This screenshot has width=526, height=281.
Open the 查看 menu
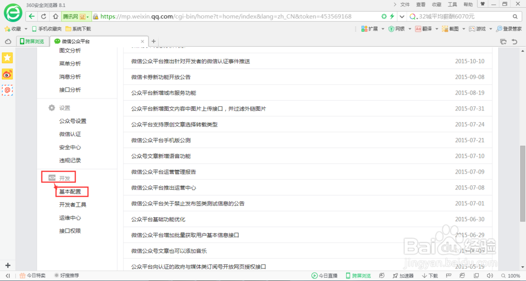click(421, 5)
